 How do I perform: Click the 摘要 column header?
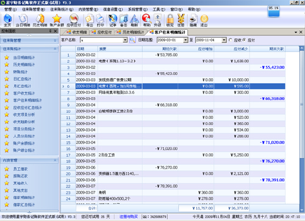click(x=120, y=49)
